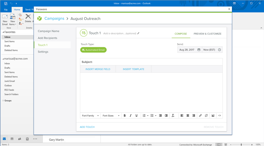Screen dimensions: 264x146
Task: Go to Add Recipients step
Action: coord(47,38)
